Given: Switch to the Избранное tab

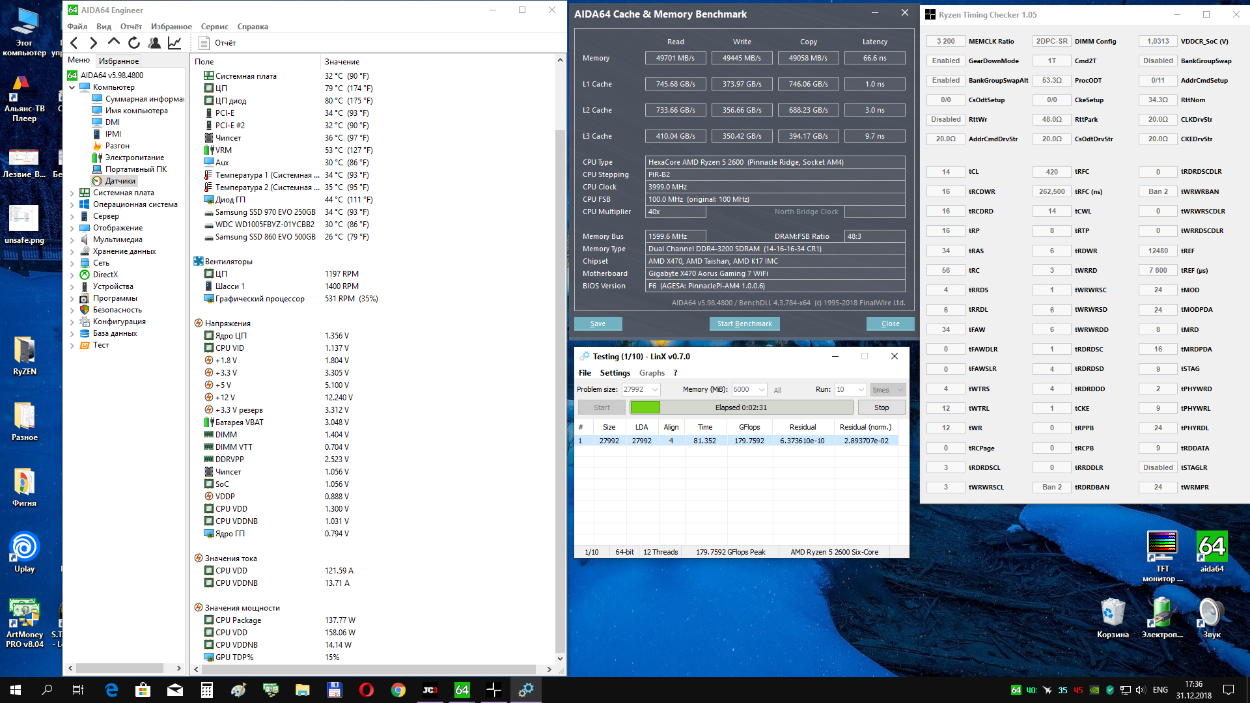Looking at the screenshot, I should pyautogui.click(x=118, y=61).
